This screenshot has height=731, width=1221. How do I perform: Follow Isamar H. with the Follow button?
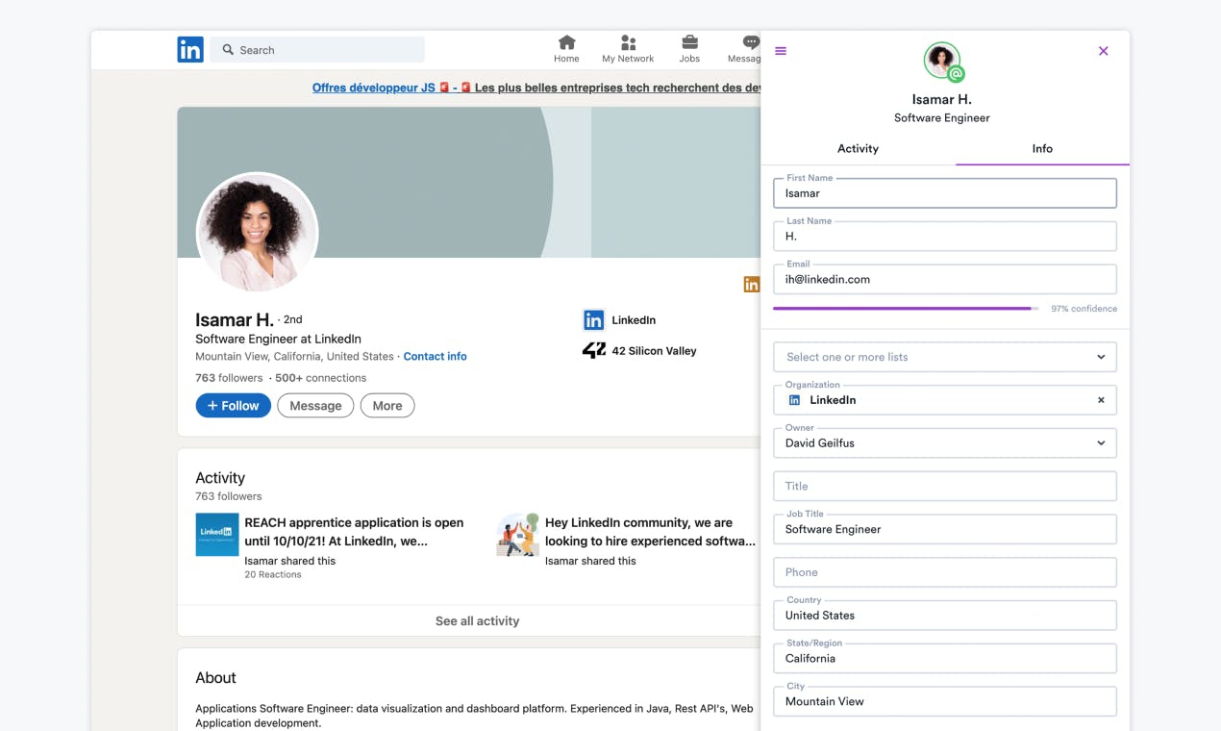233,406
